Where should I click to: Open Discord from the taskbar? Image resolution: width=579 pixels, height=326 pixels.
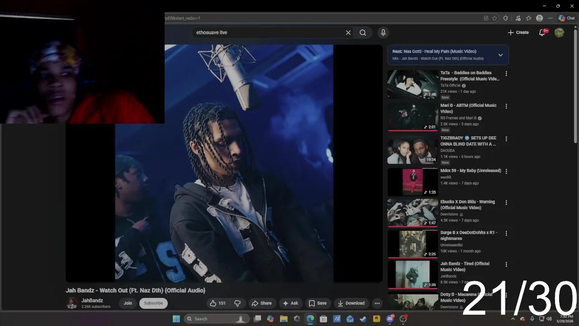pyautogui.click(x=390, y=319)
